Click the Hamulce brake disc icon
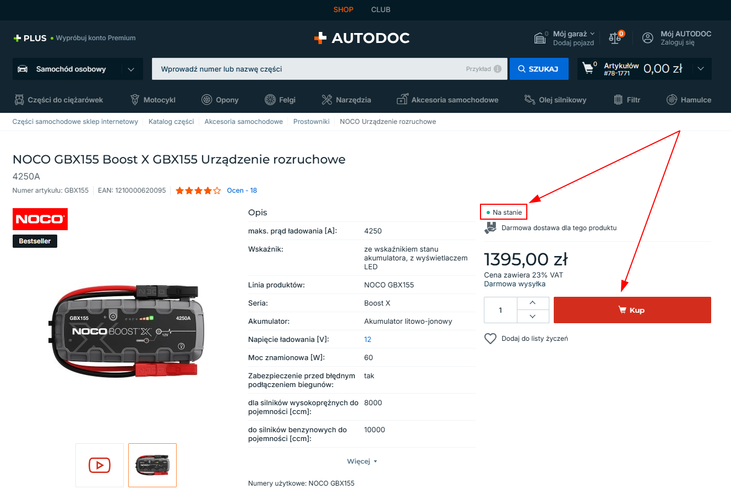The width and height of the screenshot is (731, 495). 672,100
